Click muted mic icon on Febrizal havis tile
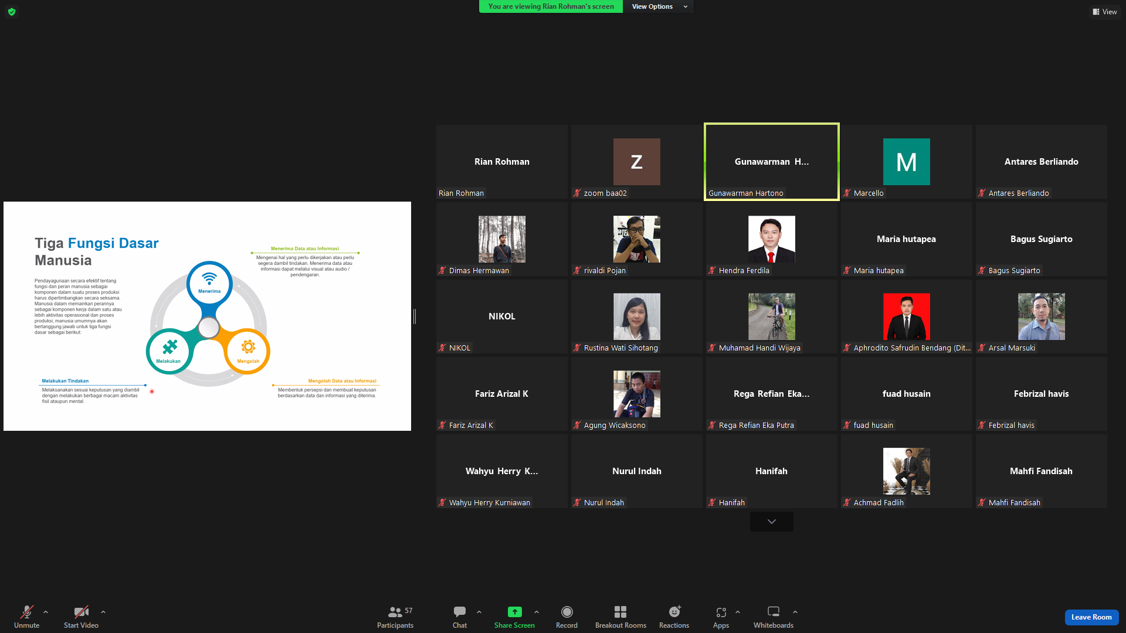Image resolution: width=1126 pixels, height=633 pixels. pos(982,425)
